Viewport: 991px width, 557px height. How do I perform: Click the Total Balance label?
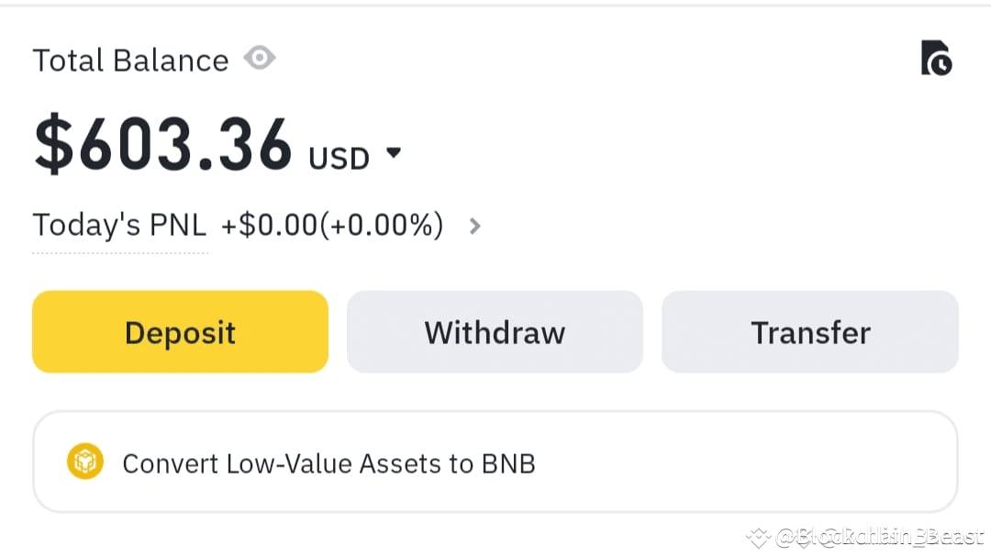tap(130, 61)
